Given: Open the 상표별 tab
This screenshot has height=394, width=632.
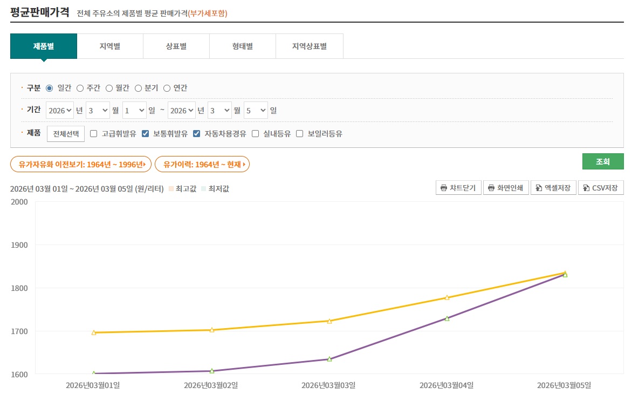Looking at the screenshot, I should 176,46.
